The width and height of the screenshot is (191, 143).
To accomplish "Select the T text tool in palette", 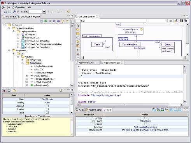I will click(x=78, y=46).
